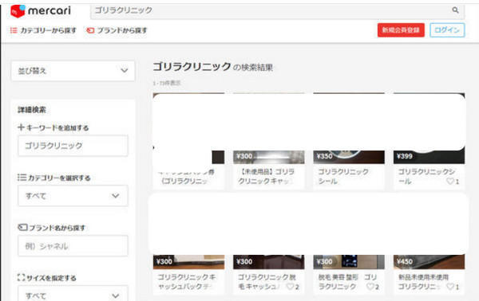Viewport: 479px width, 301px height.
Task: Click the red 新規会員登録 button
Action: (401, 30)
